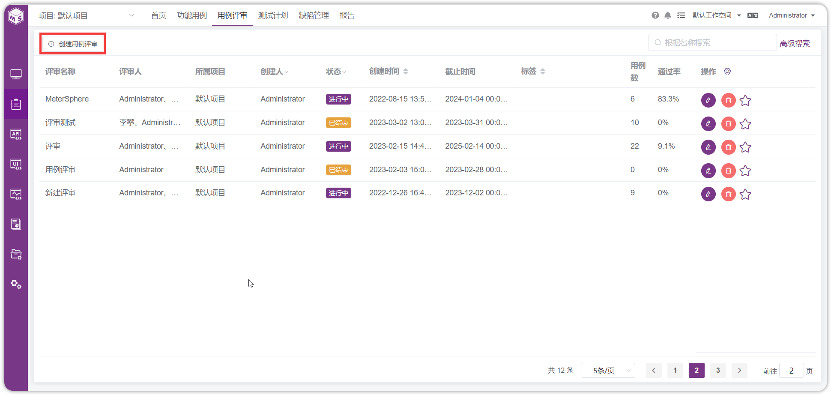
Task: Open table column settings gear icon
Action: pos(727,71)
